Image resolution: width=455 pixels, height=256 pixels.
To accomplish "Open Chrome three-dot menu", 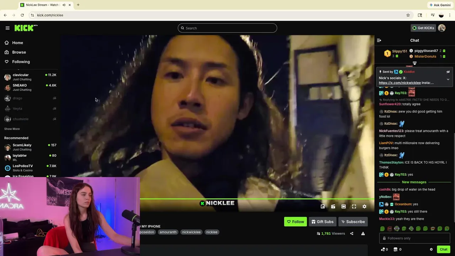I will tap(450, 15).
